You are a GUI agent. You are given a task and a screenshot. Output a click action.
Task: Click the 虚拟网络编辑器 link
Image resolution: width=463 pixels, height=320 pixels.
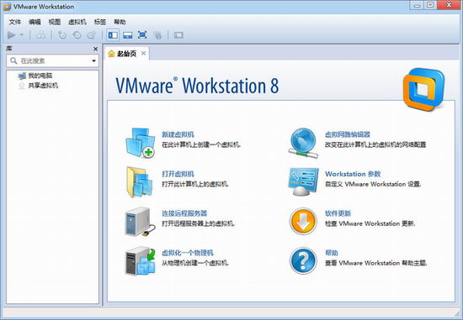coord(348,134)
